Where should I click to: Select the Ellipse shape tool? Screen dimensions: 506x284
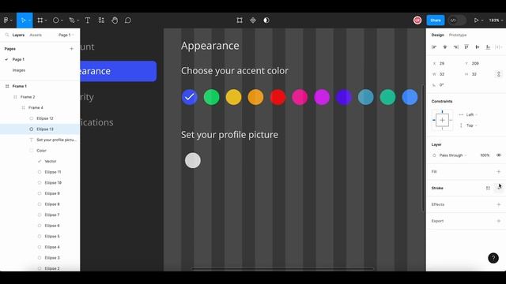tap(56, 21)
